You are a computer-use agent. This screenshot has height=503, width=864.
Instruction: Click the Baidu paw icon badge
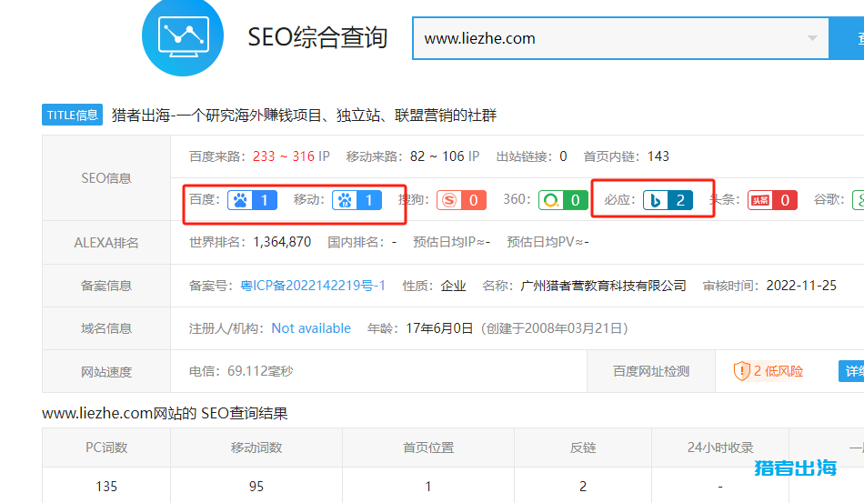point(252,200)
